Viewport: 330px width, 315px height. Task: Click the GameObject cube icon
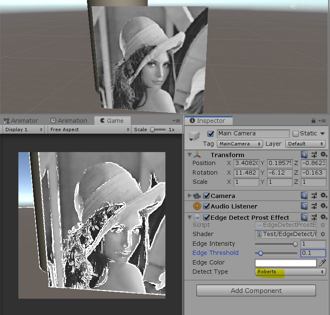(194, 135)
